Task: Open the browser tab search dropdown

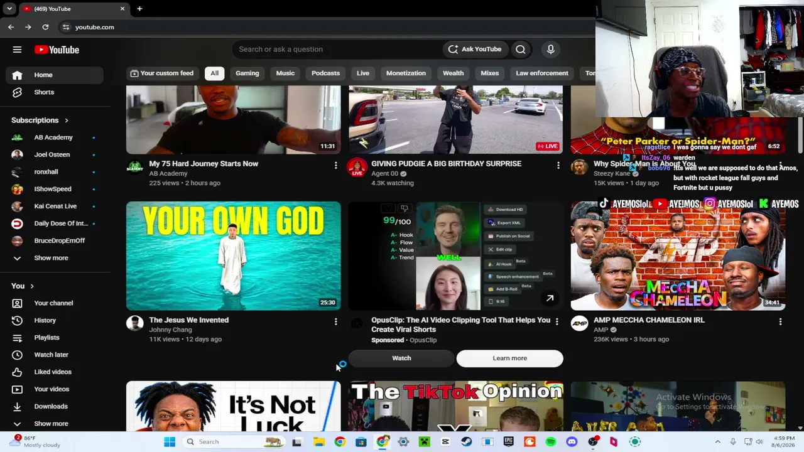Action: 9,9
